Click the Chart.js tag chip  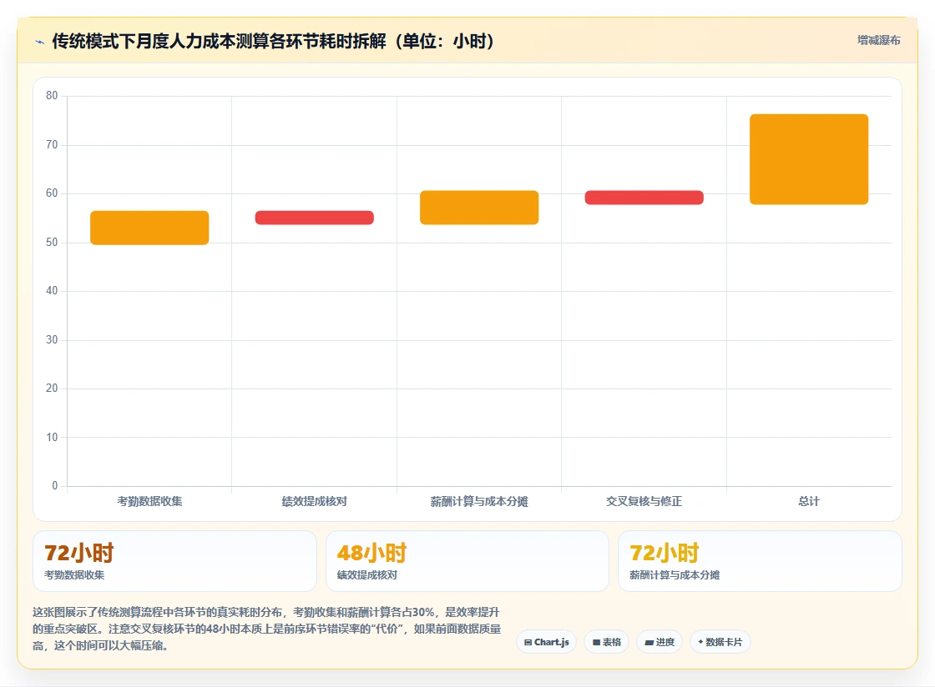point(546,642)
